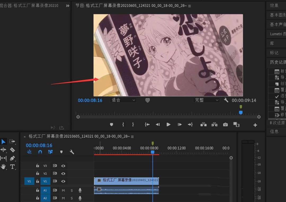The height and width of the screenshot is (202, 286).
Task: Open the zoom level dropdown 适合
Action: click(123, 100)
